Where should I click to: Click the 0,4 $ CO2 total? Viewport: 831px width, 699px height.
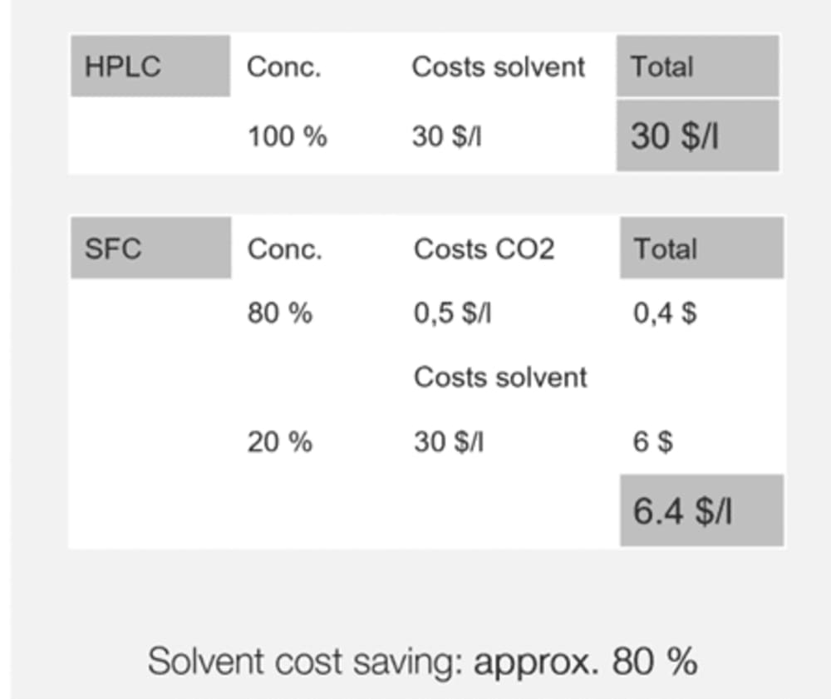point(665,313)
